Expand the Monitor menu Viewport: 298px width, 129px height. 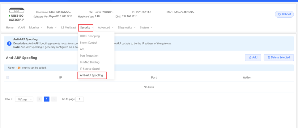[36, 28]
